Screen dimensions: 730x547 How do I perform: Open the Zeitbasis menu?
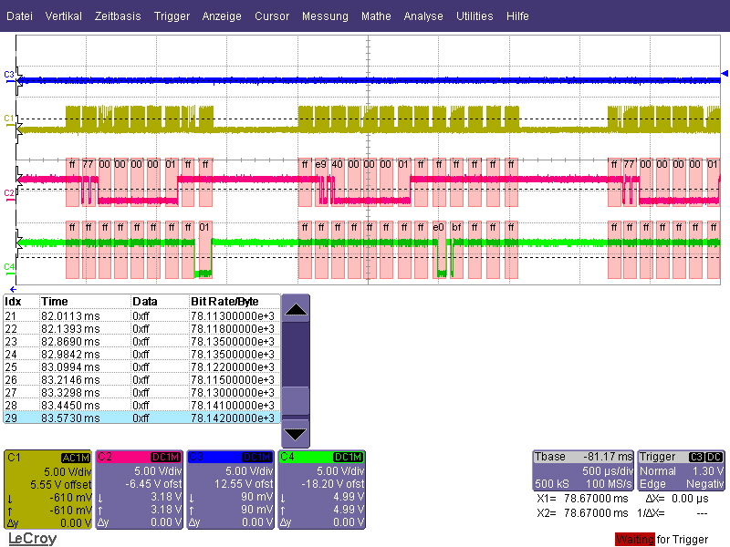coord(118,16)
